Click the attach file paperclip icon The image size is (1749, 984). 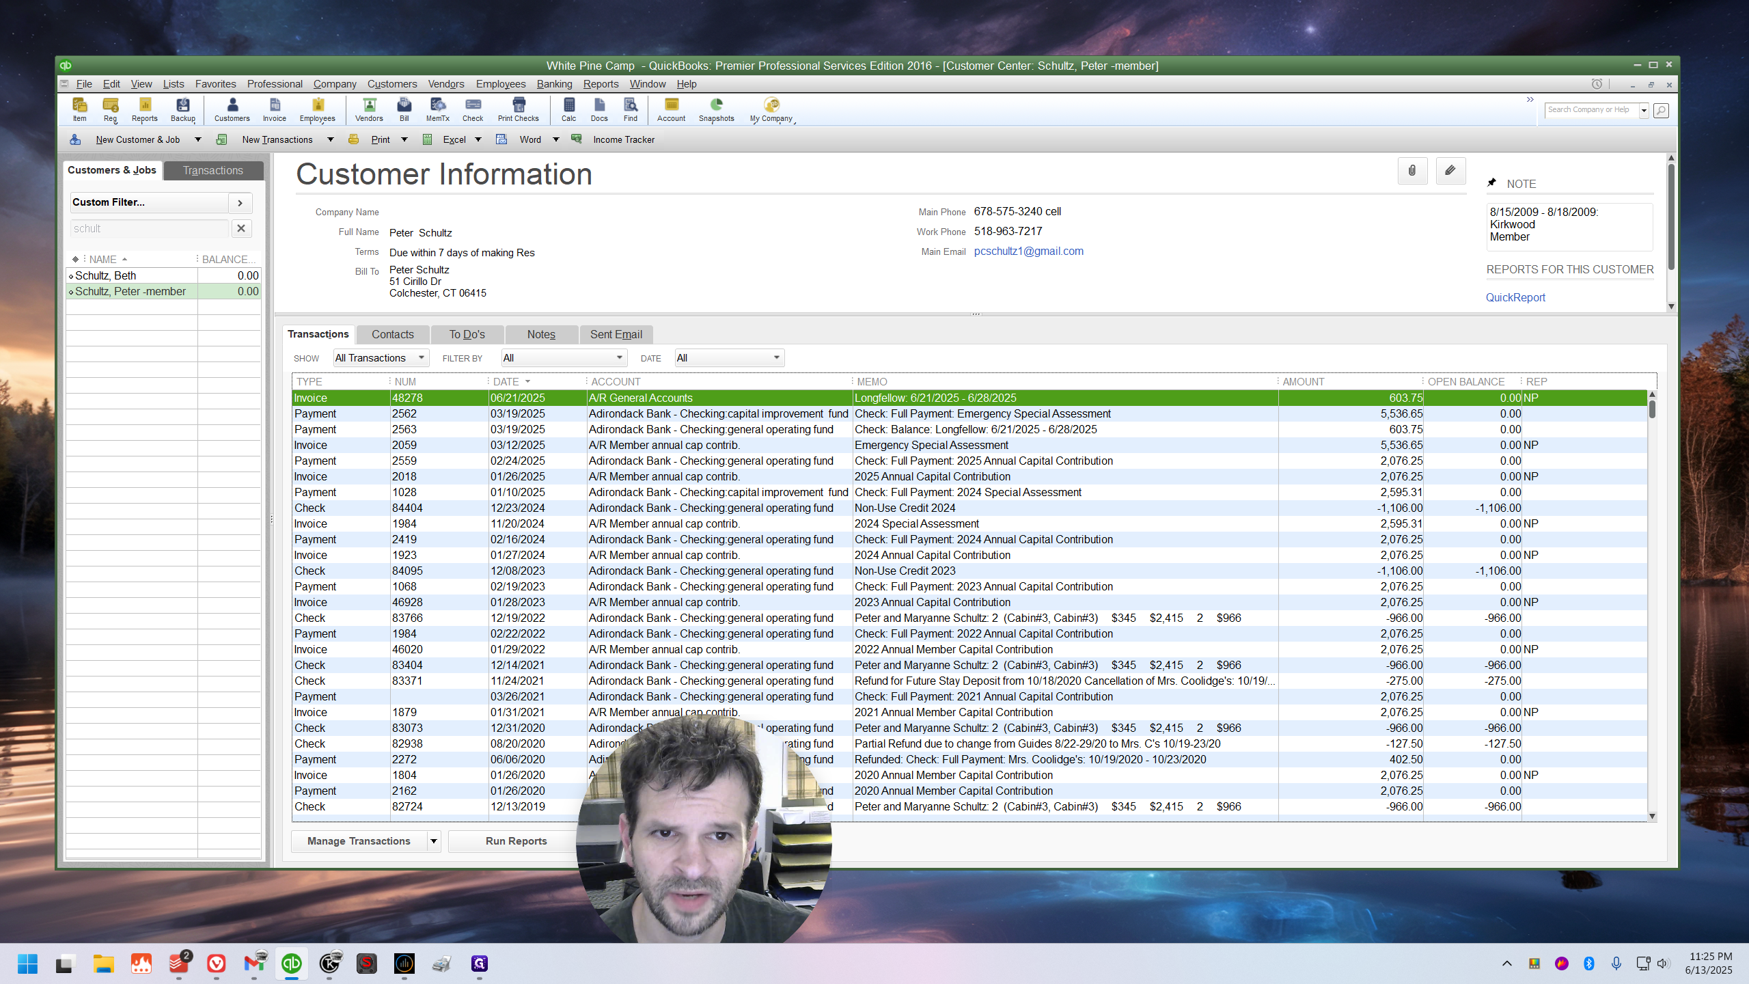[x=1412, y=171]
